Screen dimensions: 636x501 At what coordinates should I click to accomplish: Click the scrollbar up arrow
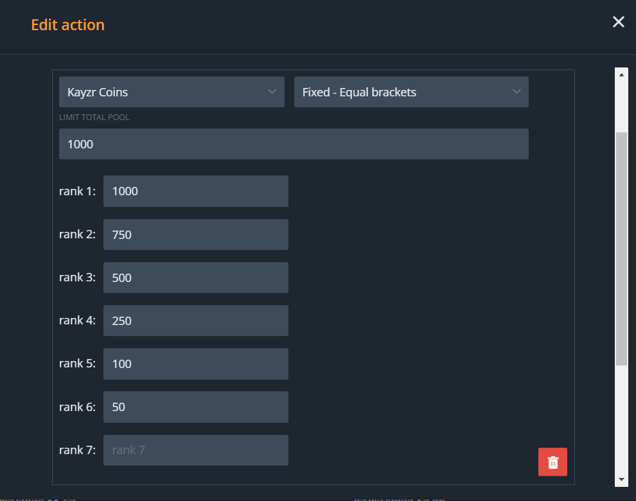tap(621, 75)
